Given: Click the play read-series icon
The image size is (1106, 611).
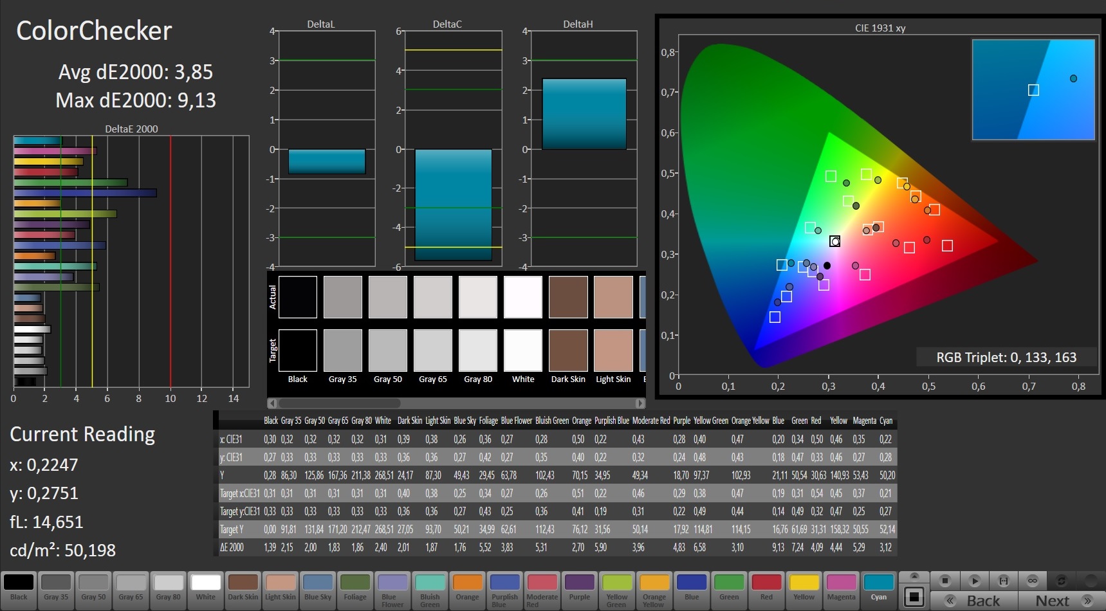Looking at the screenshot, I should pyautogui.click(x=974, y=581).
